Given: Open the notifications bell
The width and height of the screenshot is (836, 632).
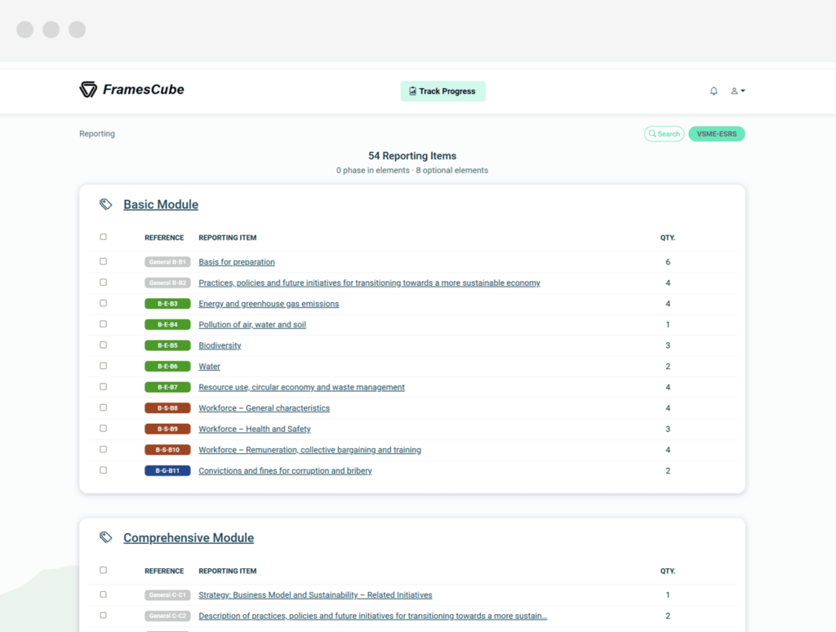Looking at the screenshot, I should click(714, 91).
